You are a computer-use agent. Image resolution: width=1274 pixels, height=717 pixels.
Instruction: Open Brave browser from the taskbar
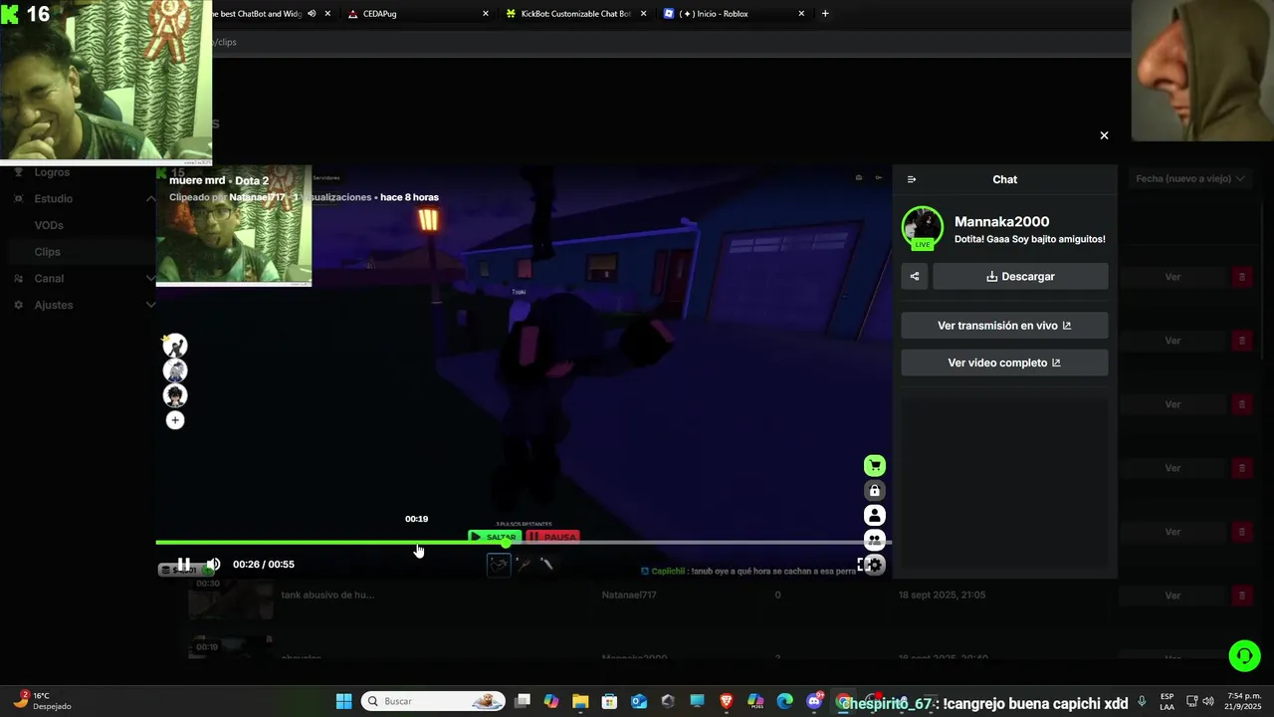[727, 701]
